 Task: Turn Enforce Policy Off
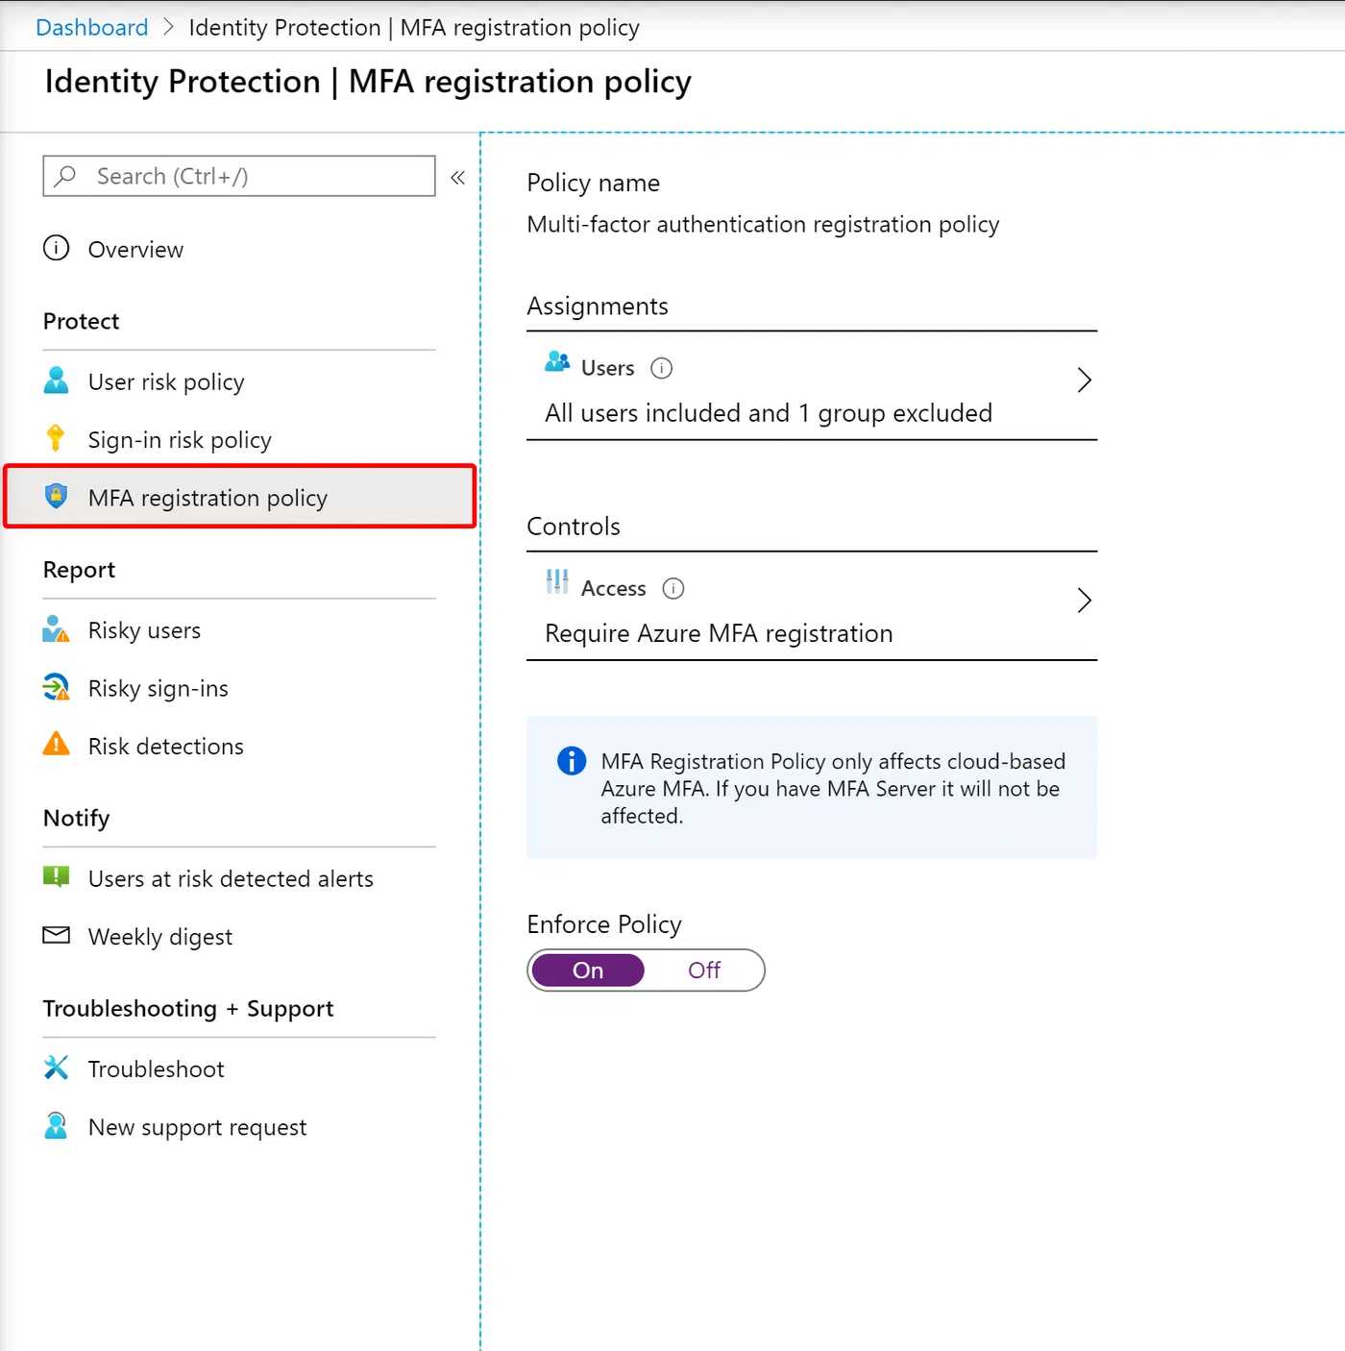(704, 970)
